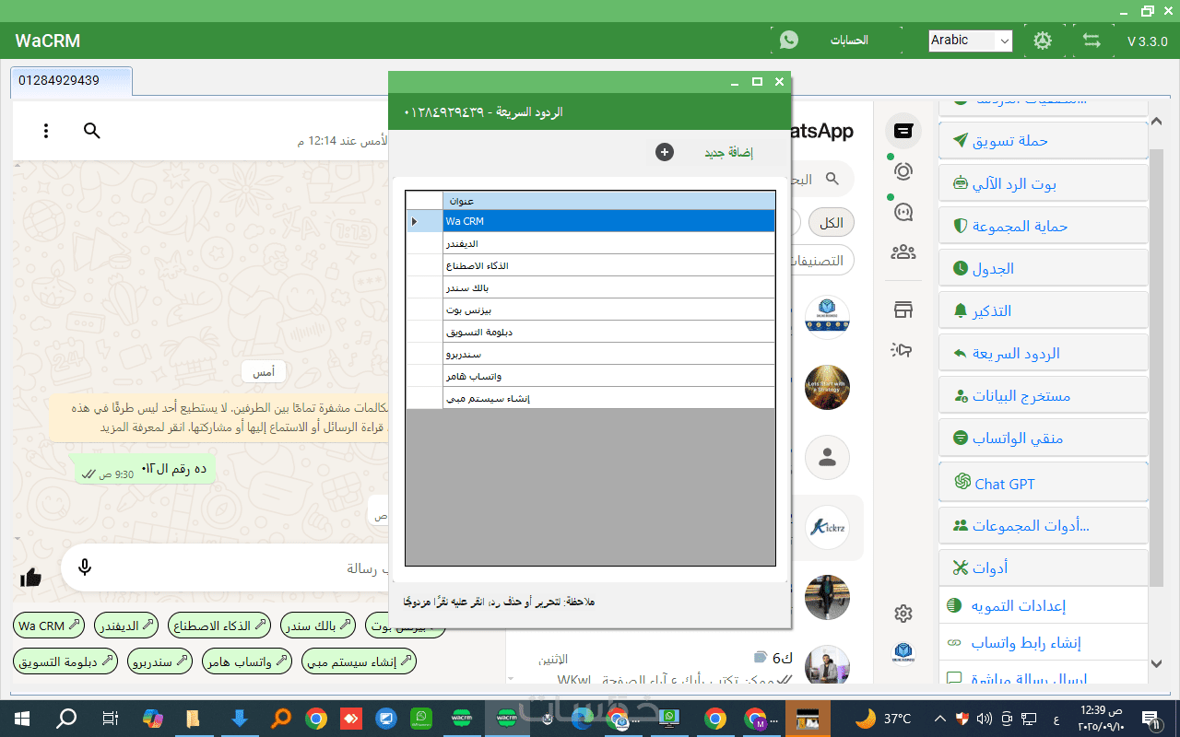Click the microphone voice message icon
This screenshot has height=737, width=1180.
(85, 567)
